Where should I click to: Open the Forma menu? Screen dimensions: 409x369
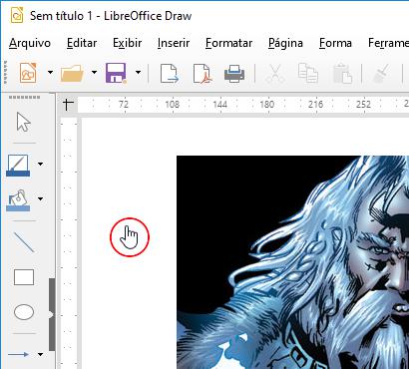(335, 43)
